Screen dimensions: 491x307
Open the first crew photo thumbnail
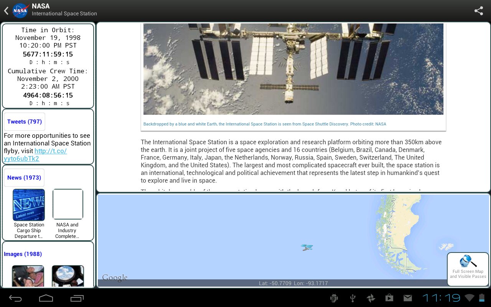28,276
